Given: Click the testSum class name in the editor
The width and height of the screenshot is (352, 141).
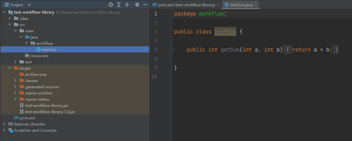Looking at the screenshot, I should (225, 32).
